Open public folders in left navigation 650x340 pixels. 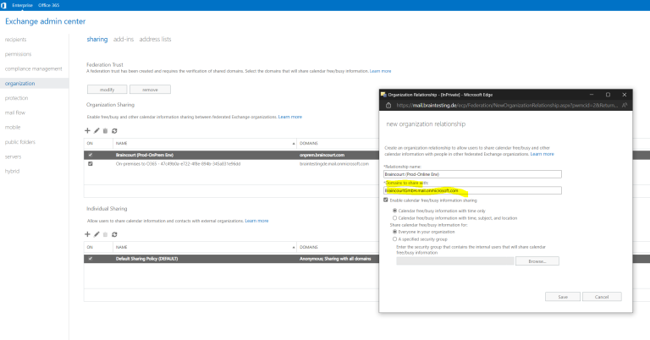20,142
